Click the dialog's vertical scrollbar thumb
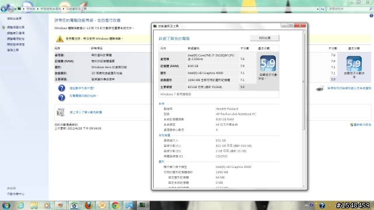Image resolution: width=374 pixels, height=210 pixels. point(304,81)
